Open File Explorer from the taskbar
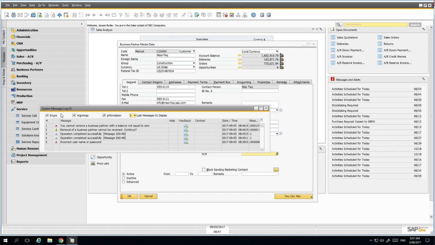This screenshot has height=245, width=435. (50, 240)
